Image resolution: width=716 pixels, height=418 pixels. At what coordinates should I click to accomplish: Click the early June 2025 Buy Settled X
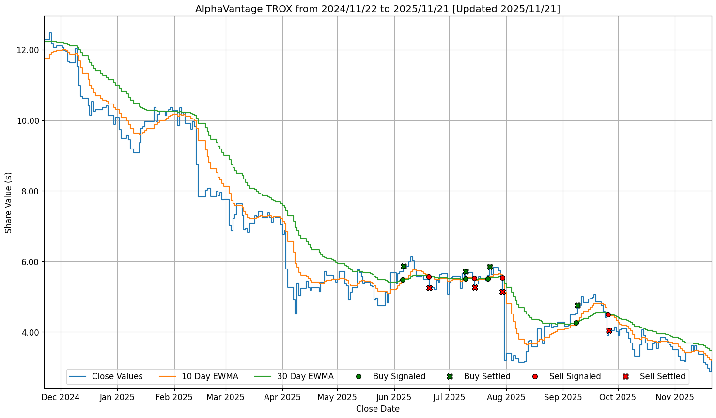pos(404,266)
